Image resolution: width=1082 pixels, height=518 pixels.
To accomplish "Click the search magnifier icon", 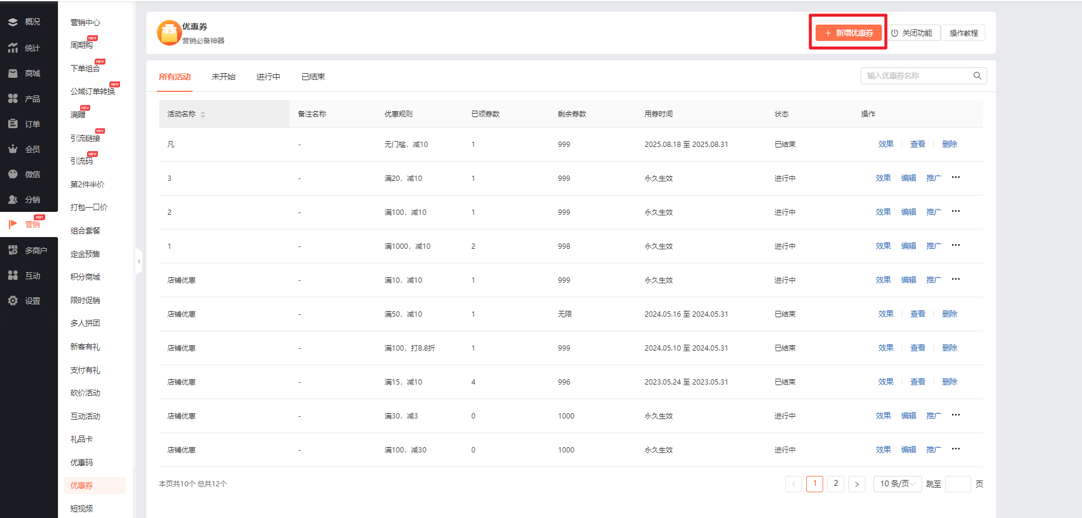I will (x=977, y=76).
